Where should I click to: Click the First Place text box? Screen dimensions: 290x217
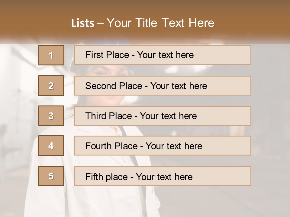click(x=163, y=55)
